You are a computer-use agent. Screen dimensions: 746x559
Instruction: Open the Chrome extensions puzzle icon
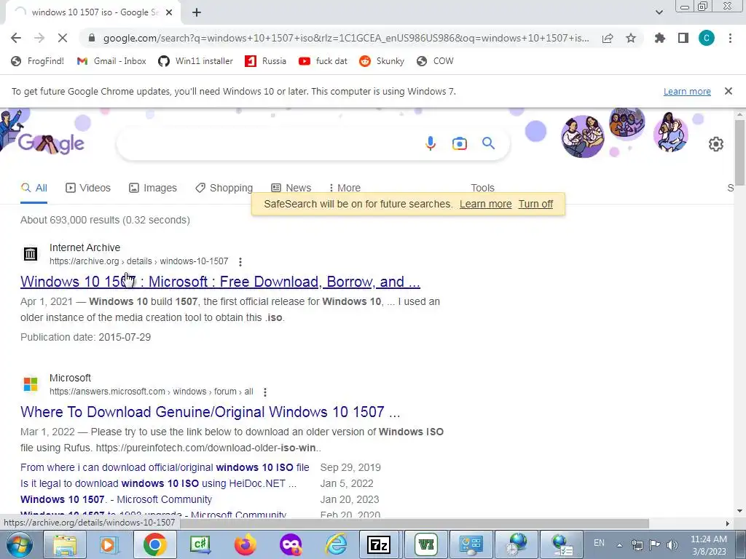coord(659,38)
